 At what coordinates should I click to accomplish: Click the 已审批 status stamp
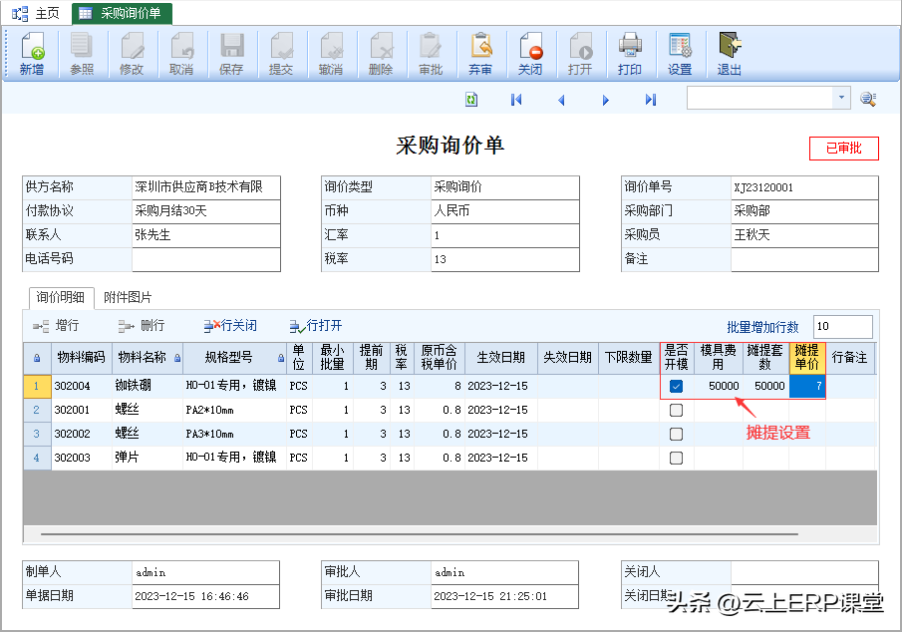coord(844,149)
